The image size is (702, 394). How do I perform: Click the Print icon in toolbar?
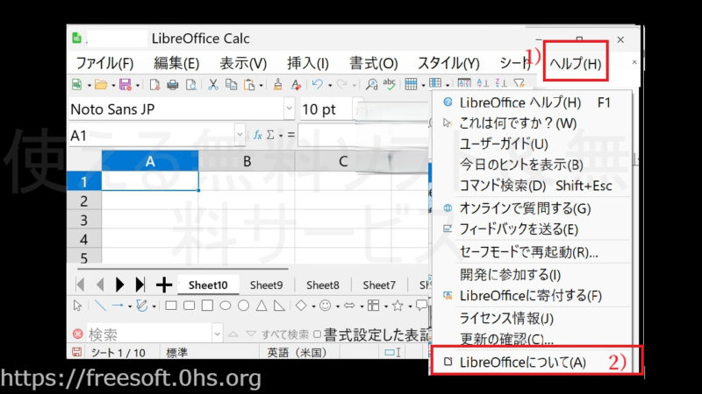point(173,85)
